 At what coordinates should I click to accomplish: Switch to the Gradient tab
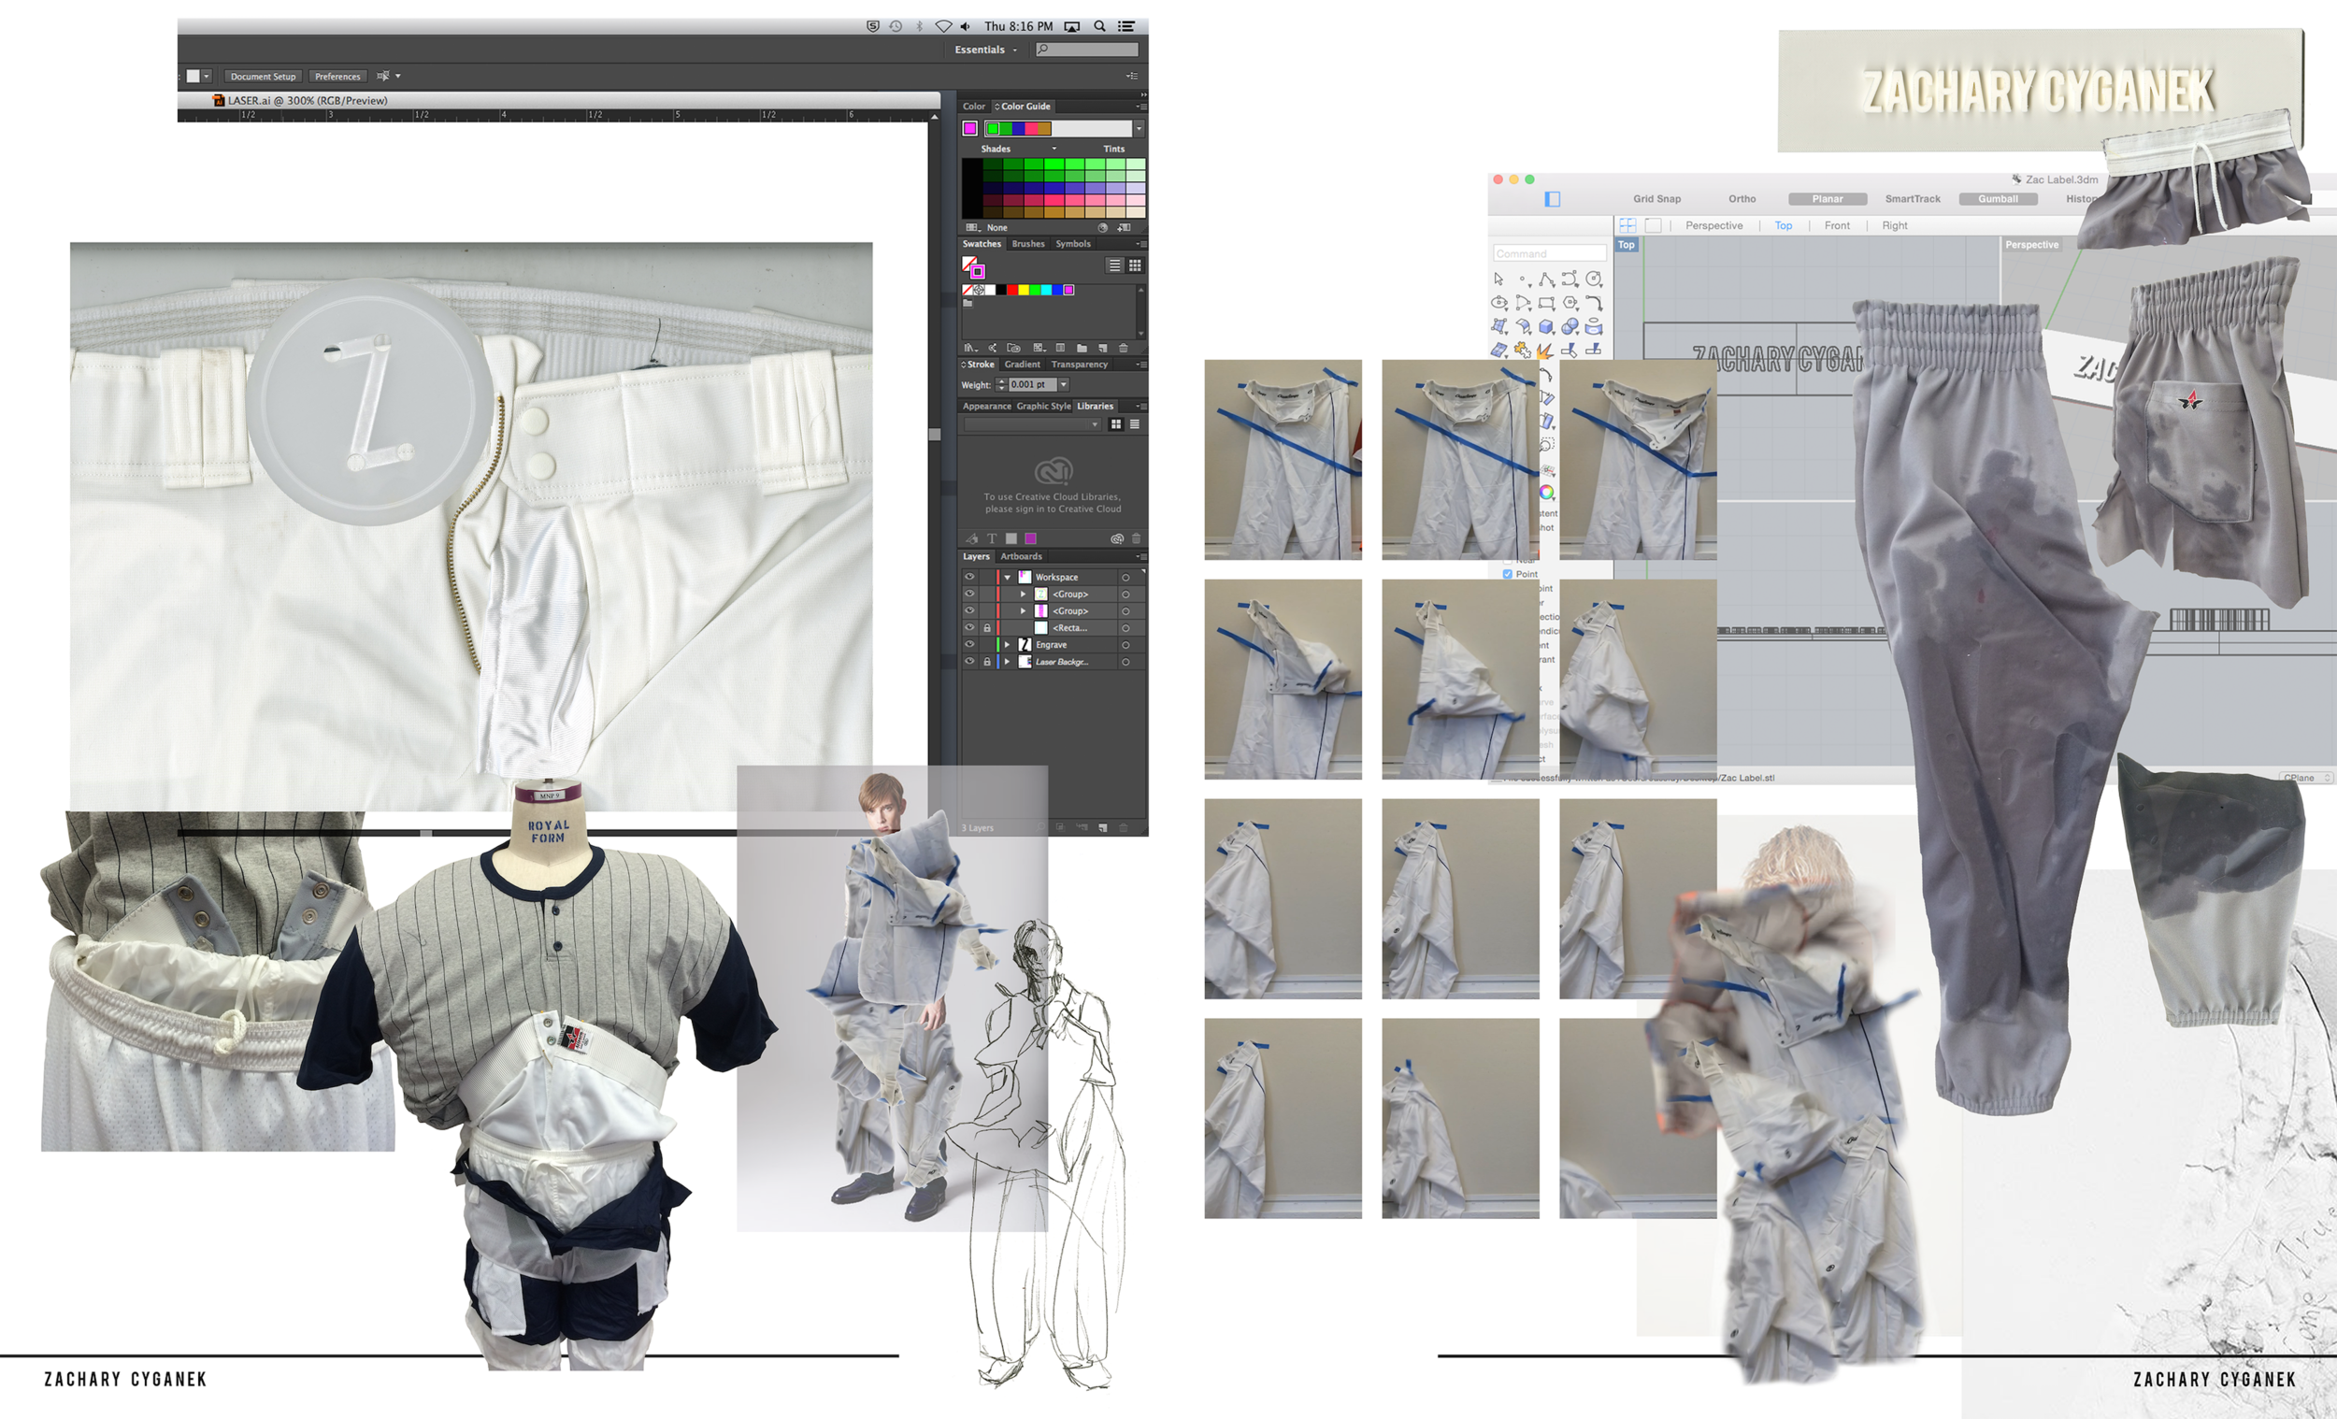[1023, 365]
